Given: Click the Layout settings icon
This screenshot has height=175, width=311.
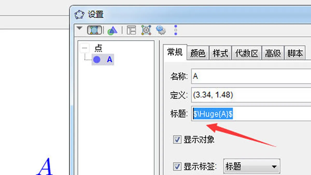Looking at the screenshot, I should (x=131, y=30).
